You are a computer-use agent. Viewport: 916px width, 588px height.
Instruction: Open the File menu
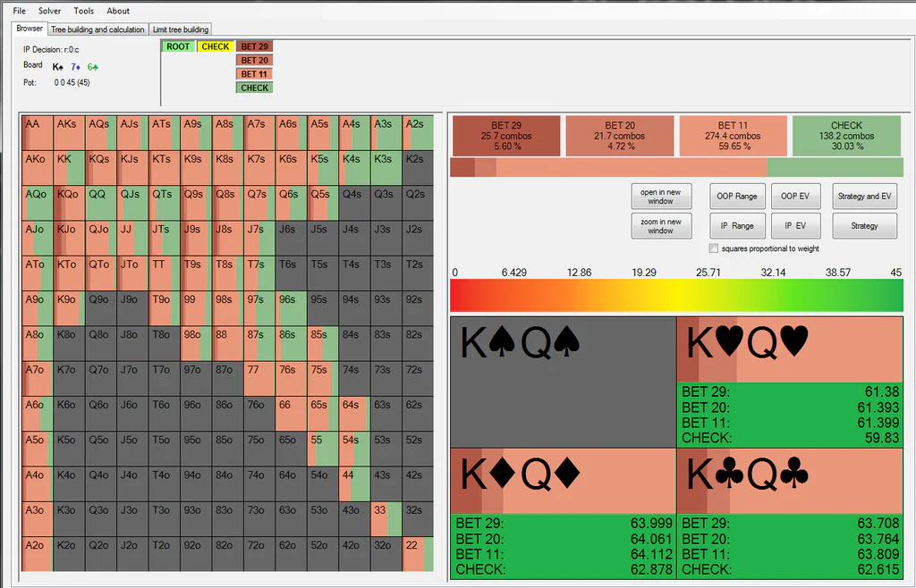pos(20,11)
